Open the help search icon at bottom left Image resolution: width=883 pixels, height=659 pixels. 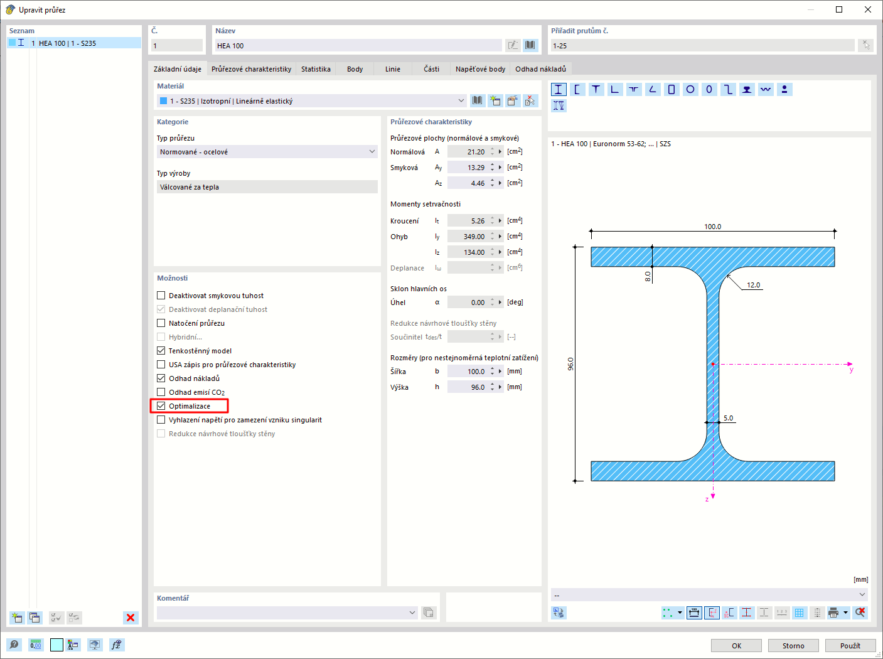pyautogui.click(x=14, y=645)
